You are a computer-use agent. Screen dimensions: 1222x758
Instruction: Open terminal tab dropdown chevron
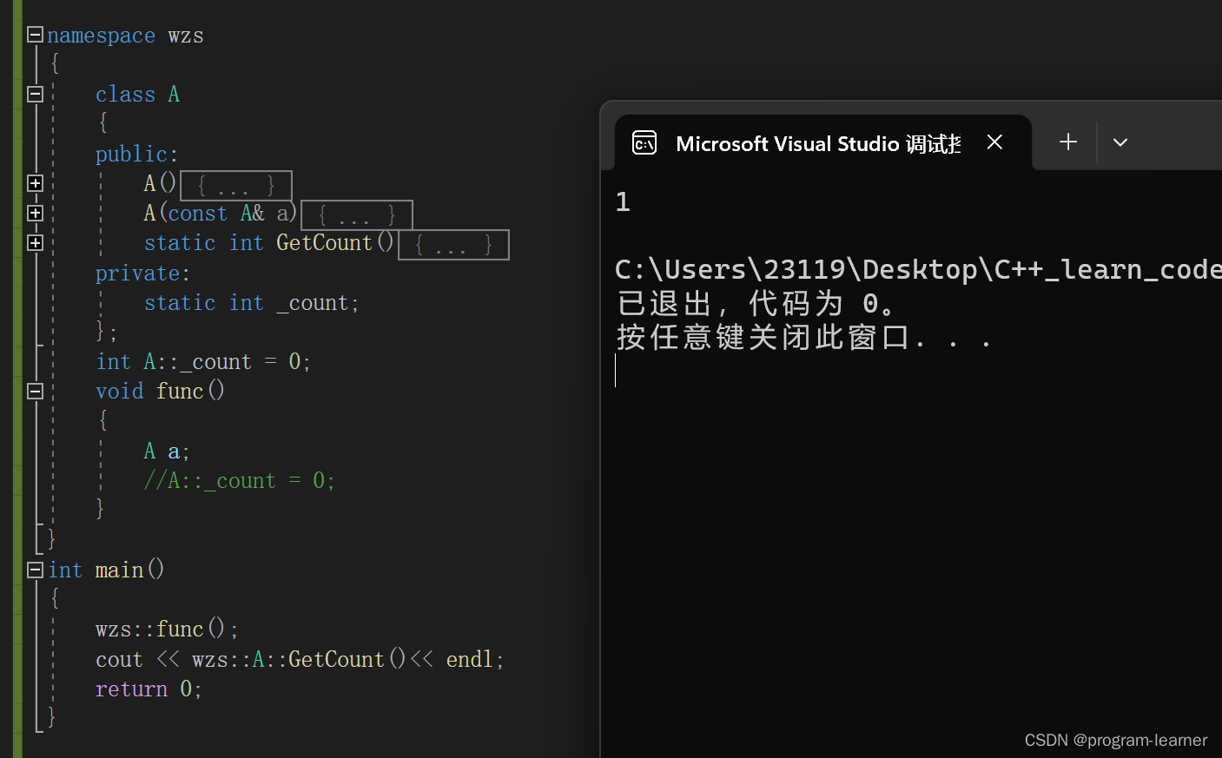(1120, 142)
